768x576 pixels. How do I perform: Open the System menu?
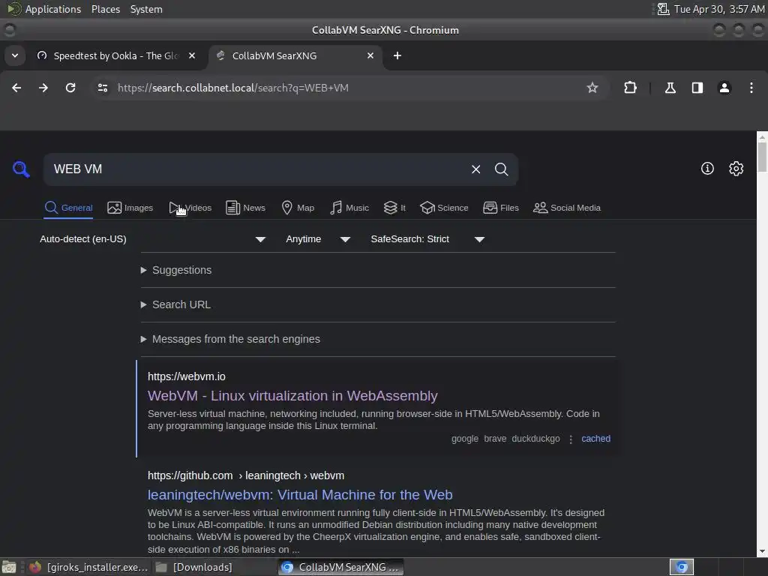point(146,9)
